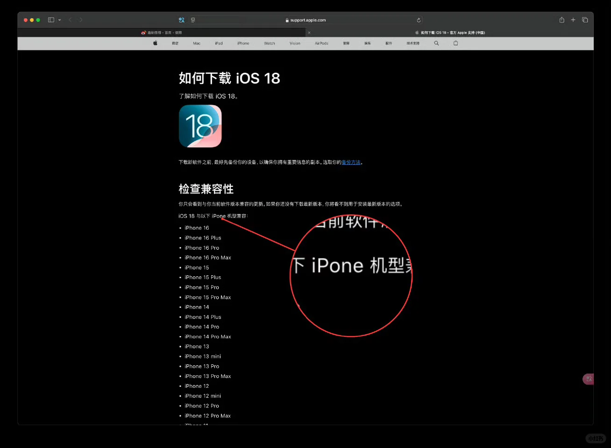Click the iOS 18 app icon image

click(200, 126)
